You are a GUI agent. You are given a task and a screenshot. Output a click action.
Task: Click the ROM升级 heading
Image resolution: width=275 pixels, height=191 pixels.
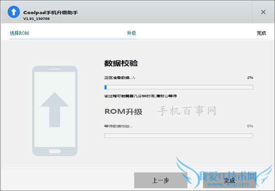[x=123, y=111]
